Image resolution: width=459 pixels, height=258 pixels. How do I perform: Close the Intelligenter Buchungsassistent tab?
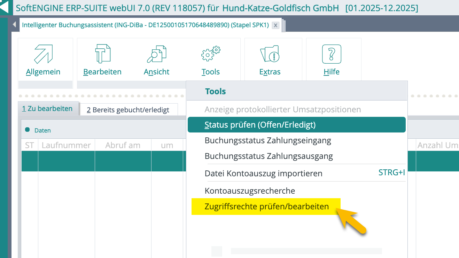275,25
